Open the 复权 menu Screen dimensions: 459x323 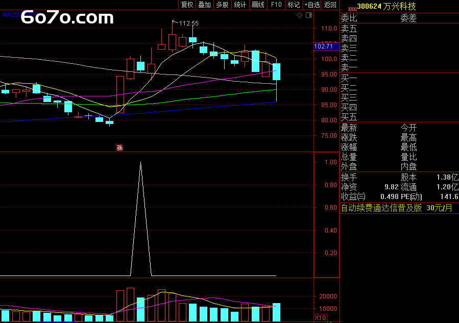[187, 5]
